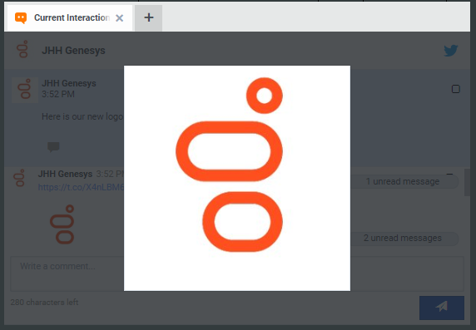The width and height of the screenshot is (476, 330).
Task: Expand the 2 unread messages pill
Action: (404, 238)
